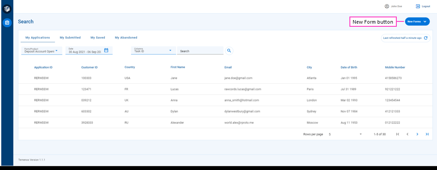This screenshot has width=437, height=170.
Task: Click mobile number 921221222
Action: (x=392, y=89)
